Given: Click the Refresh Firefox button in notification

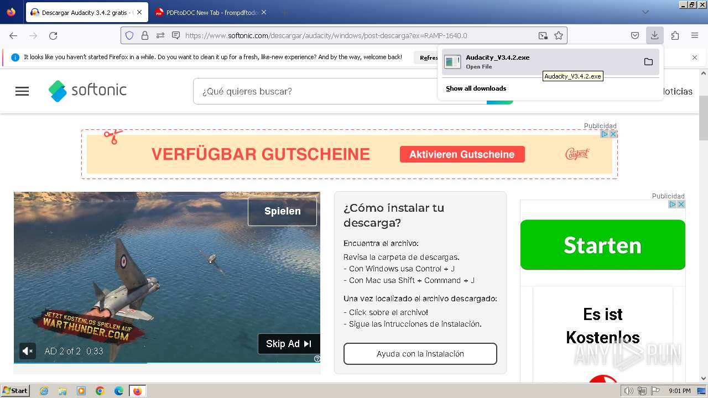Looking at the screenshot, I should [x=427, y=57].
